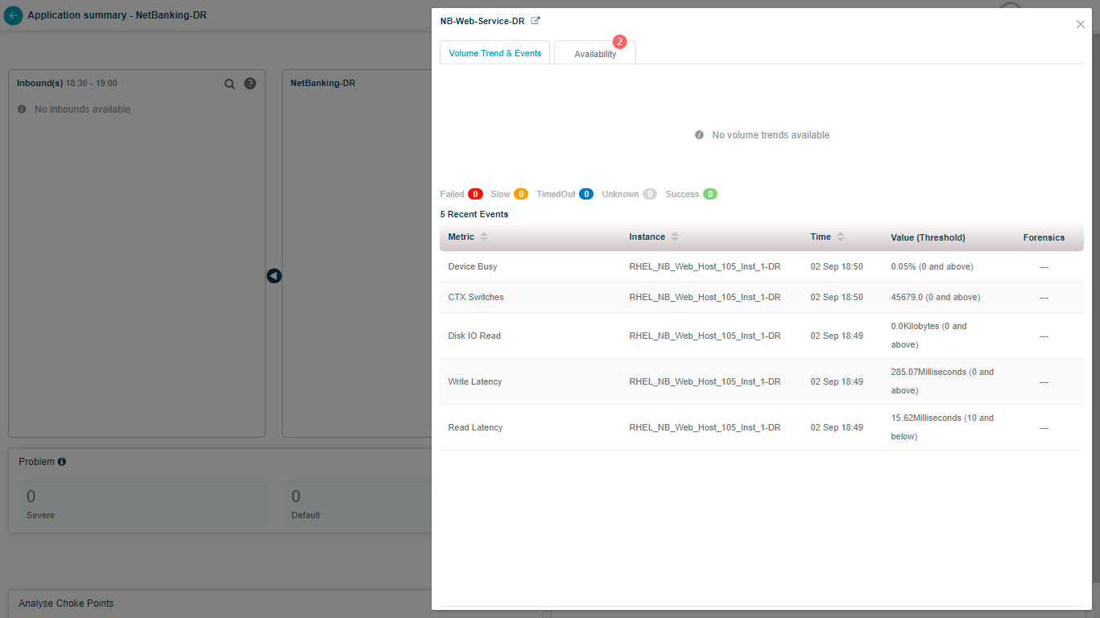Image resolution: width=1100 pixels, height=618 pixels.
Task: Open NB-Web-Service-DR external link icon
Action: [x=536, y=21]
